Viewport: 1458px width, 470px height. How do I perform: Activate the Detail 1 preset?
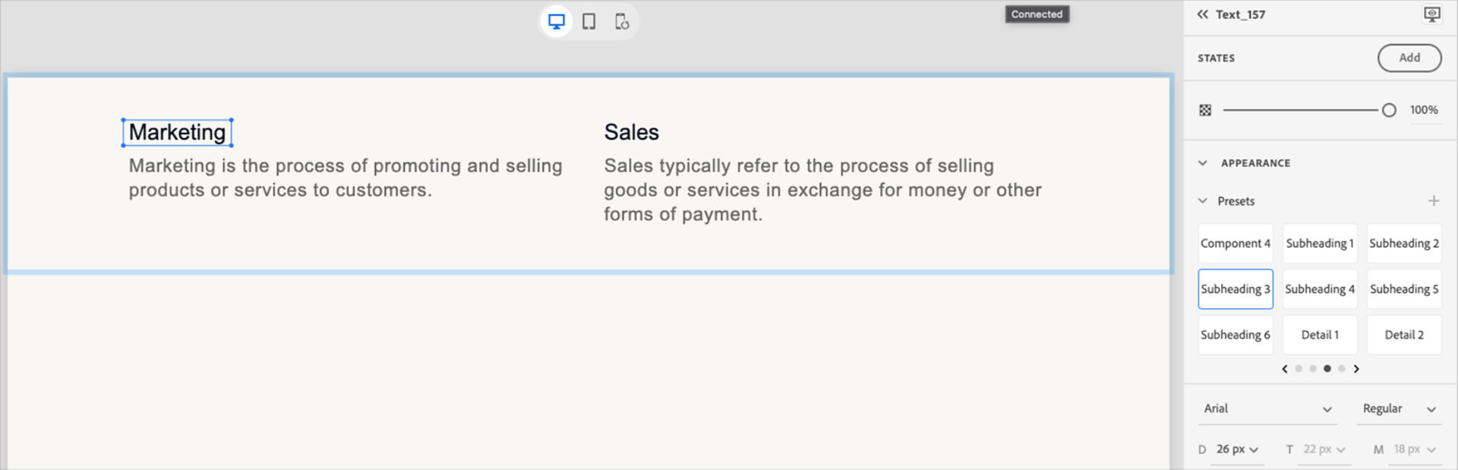pyautogui.click(x=1320, y=334)
